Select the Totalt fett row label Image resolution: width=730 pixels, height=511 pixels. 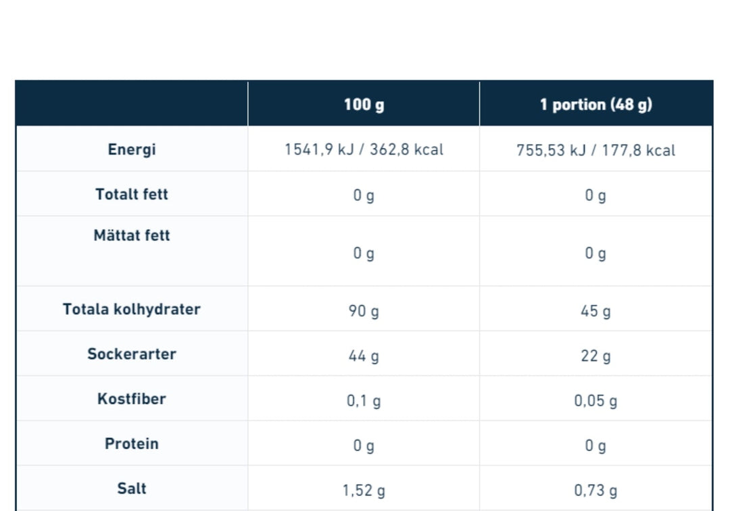point(132,195)
